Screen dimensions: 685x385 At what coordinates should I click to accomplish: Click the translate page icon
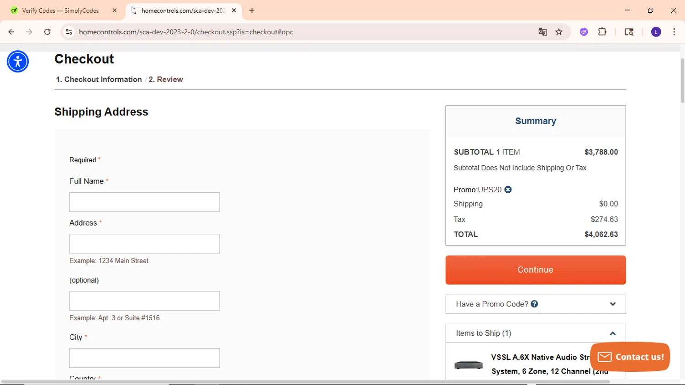pyautogui.click(x=543, y=32)
